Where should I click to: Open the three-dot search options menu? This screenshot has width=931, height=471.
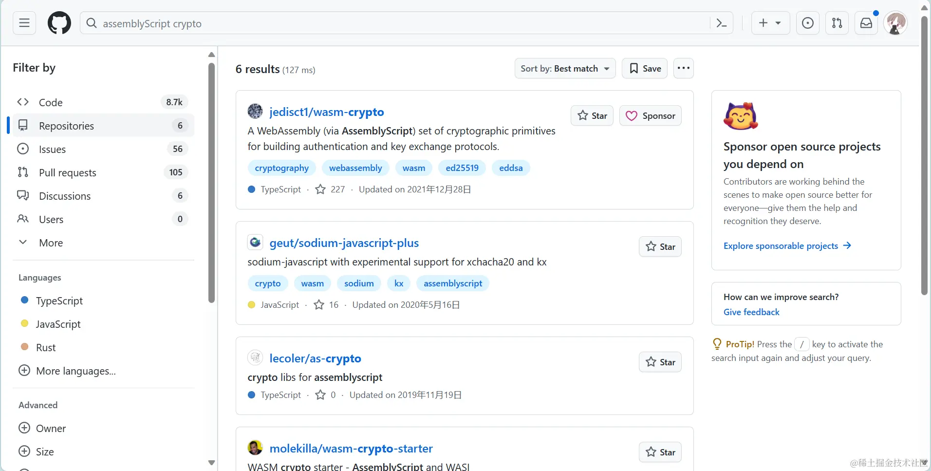[x=683, y=68]
